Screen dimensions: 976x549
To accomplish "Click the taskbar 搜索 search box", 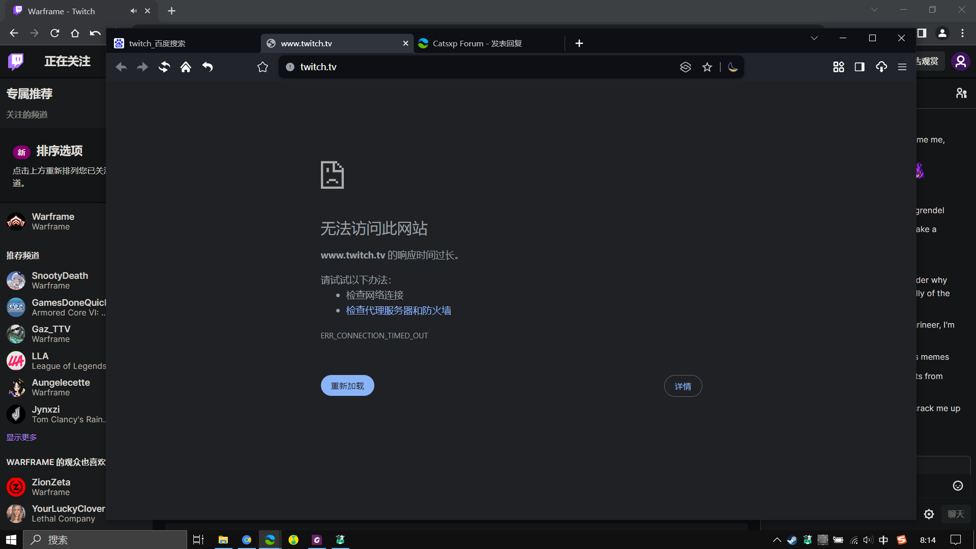I will pos(105,540).
